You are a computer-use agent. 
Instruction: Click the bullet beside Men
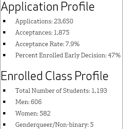4,102
